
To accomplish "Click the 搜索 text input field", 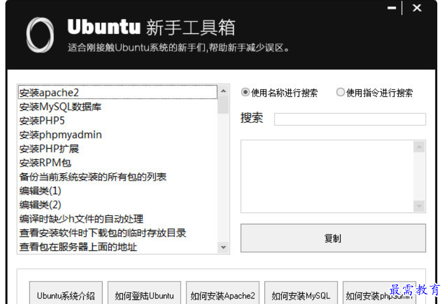I will click(x=350, y=119).
